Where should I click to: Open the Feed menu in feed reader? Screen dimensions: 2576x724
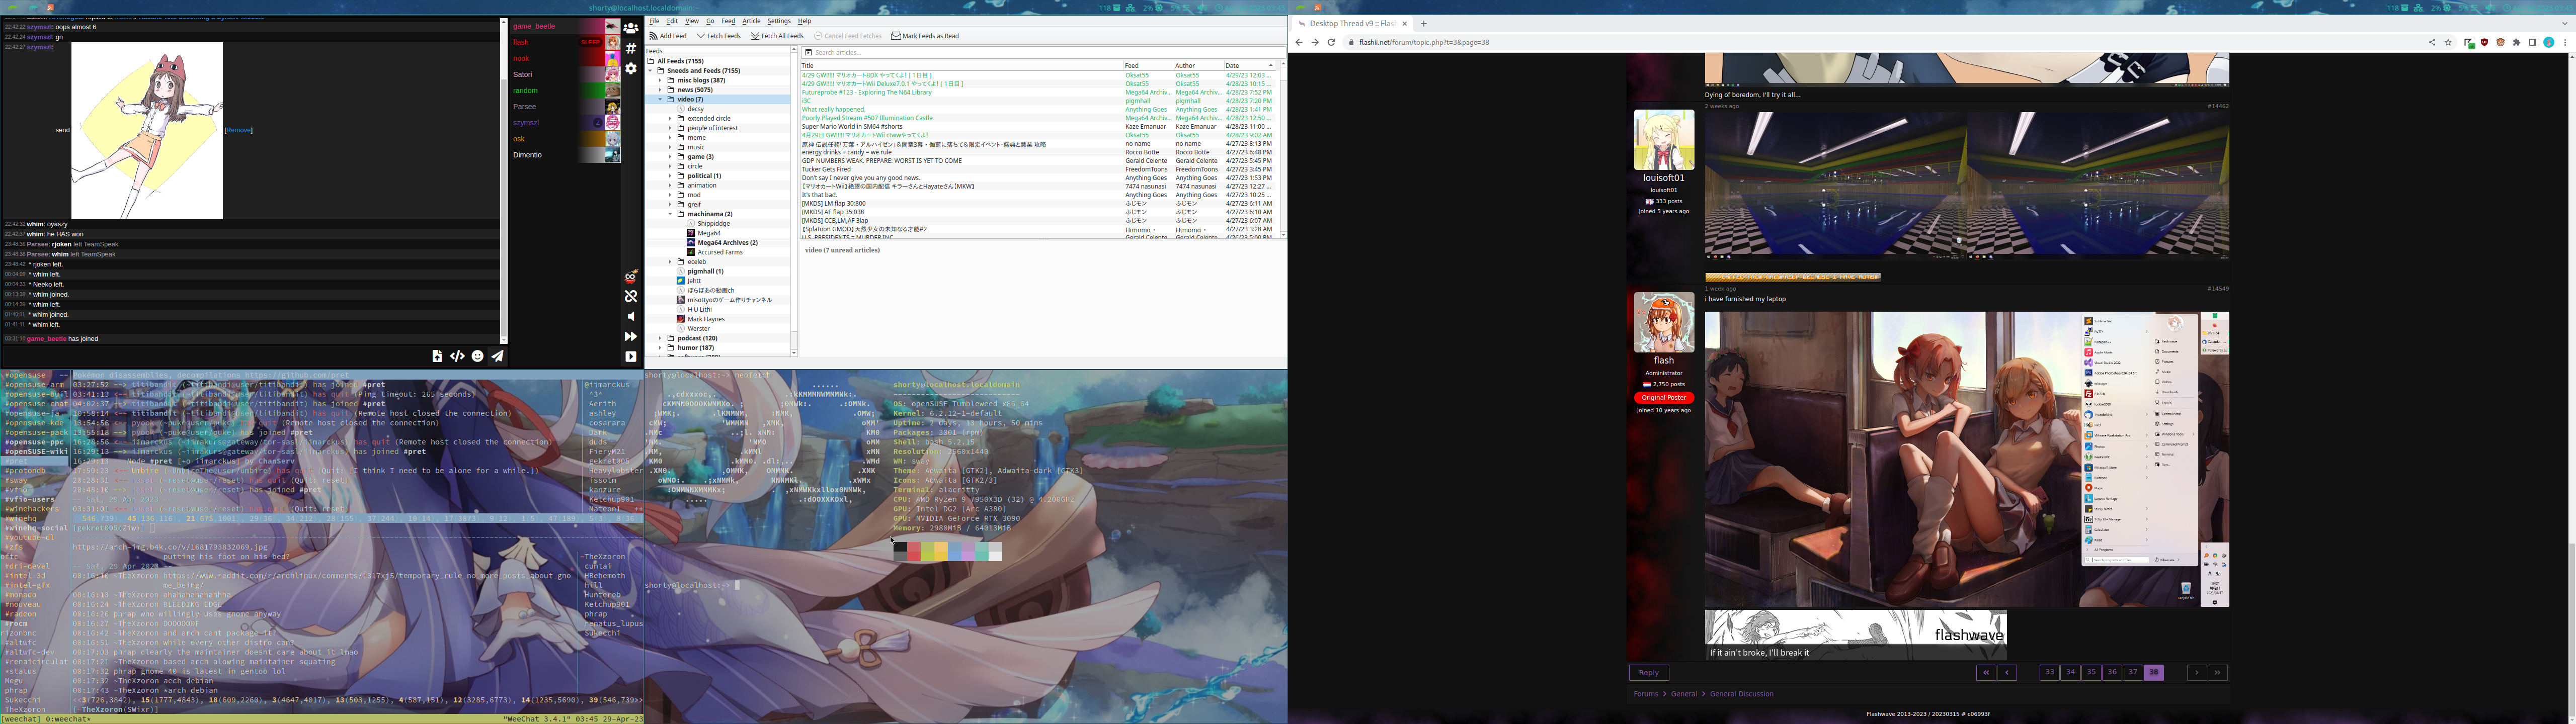(728, 21)
